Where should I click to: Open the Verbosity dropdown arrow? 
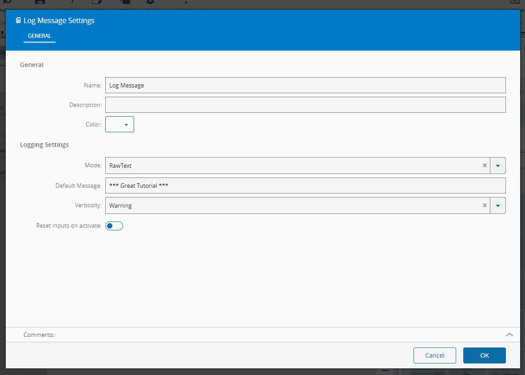click(x=498, y=205)
